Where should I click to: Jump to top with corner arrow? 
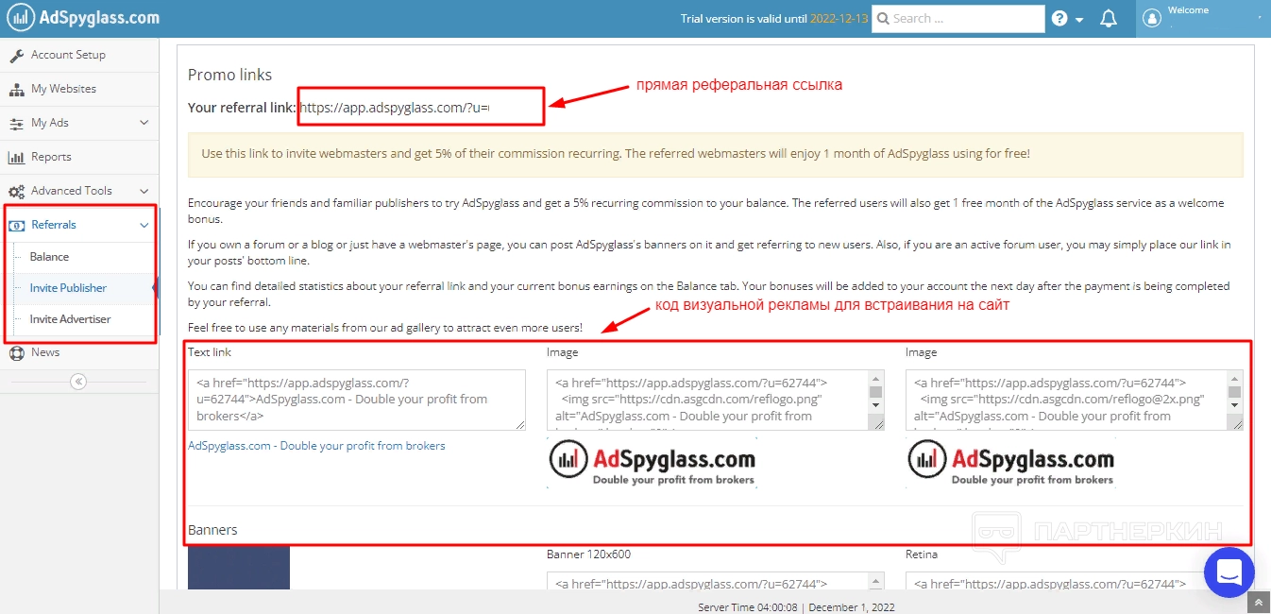click(x=1259, y=602)
